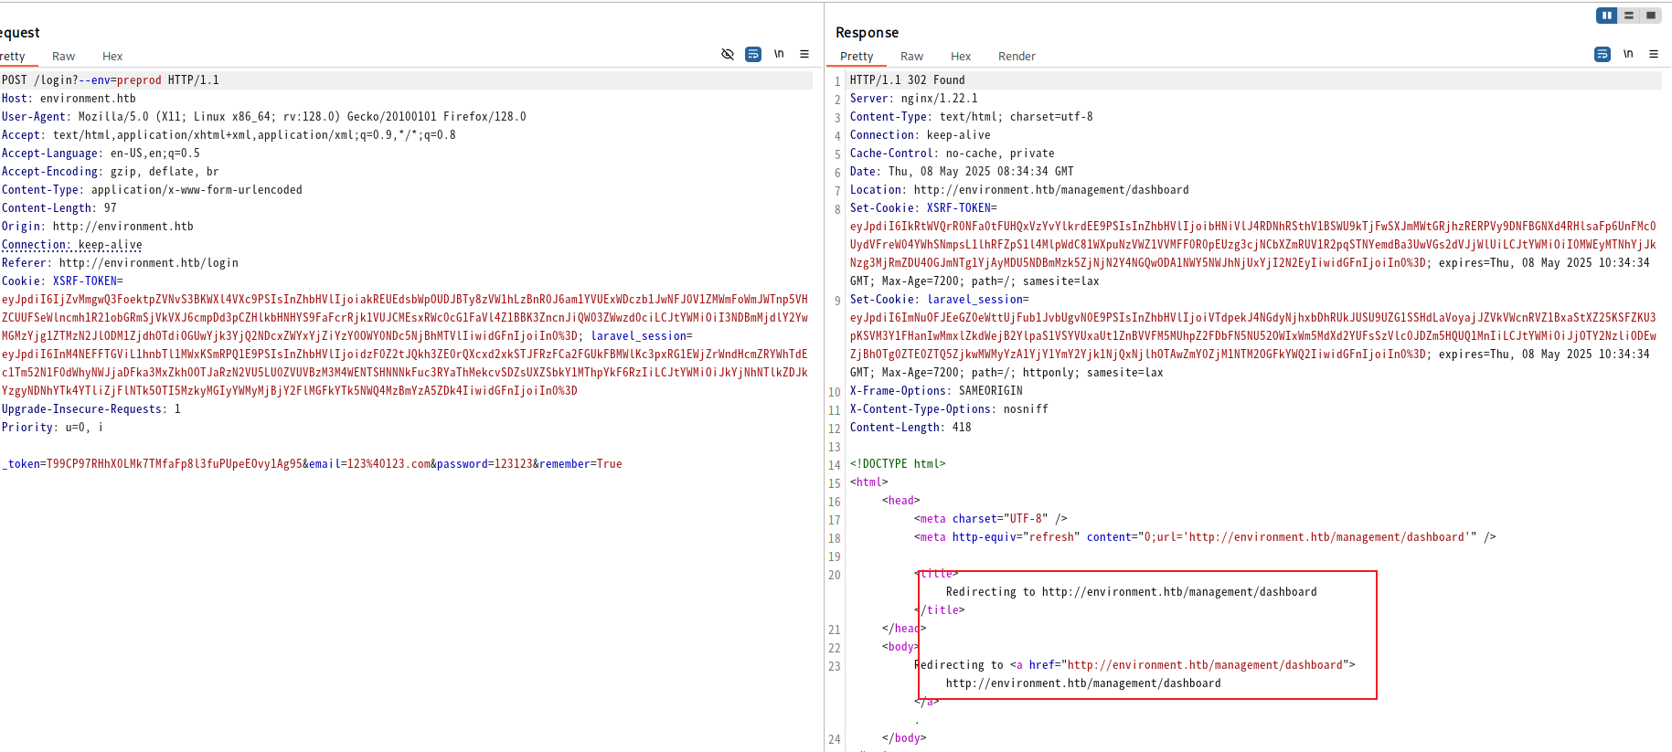Screen dimensions: 1672x752
Task: Open the Request pane hamburger options menu
Action: coord(804,54)
